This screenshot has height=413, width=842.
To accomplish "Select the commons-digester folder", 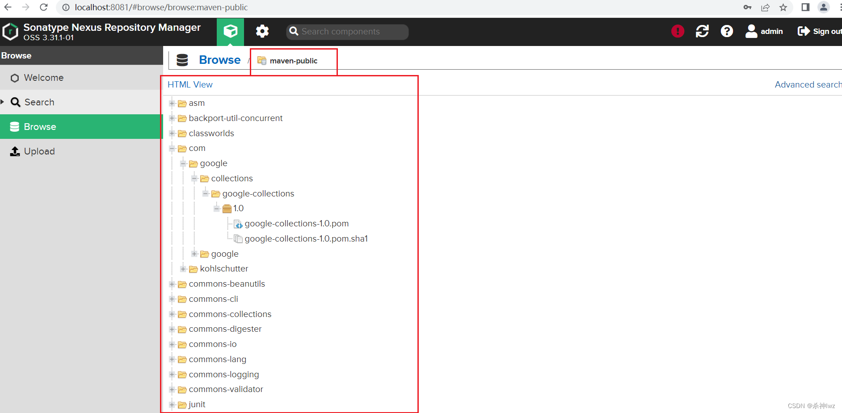I will (x=225, y=329).
